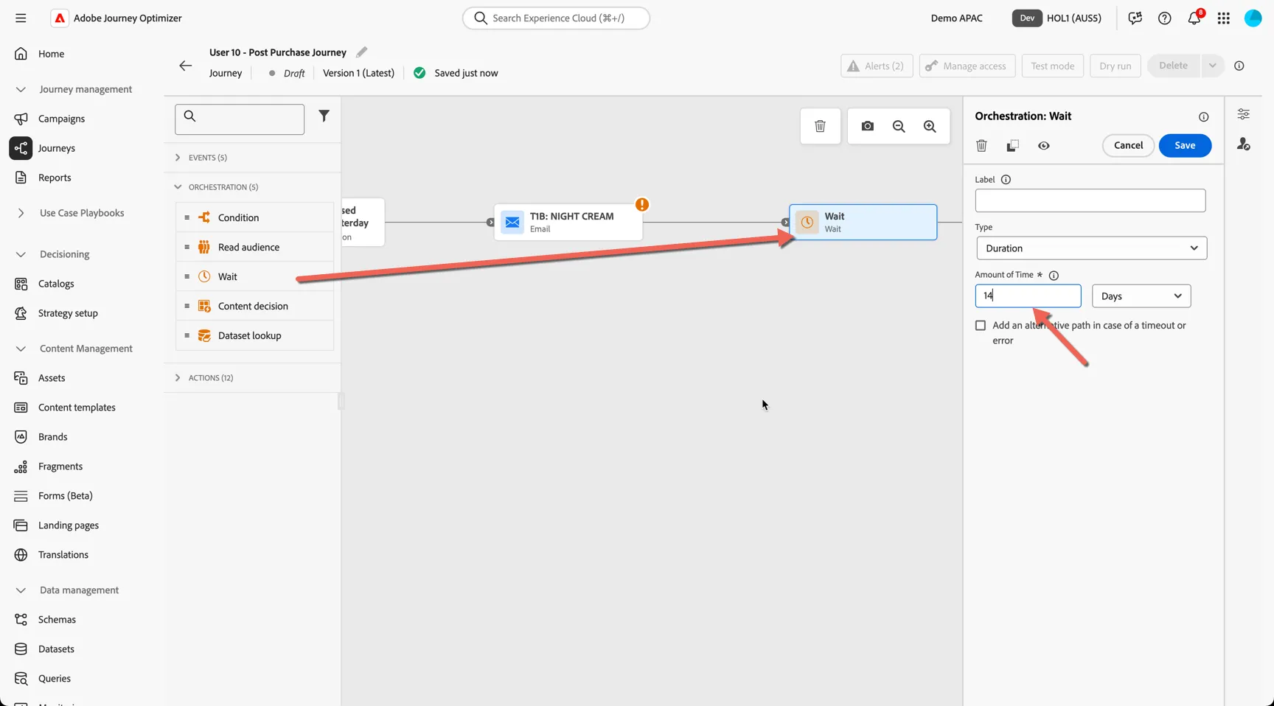Click the Search Experience Cloud box

click(556, 18)
